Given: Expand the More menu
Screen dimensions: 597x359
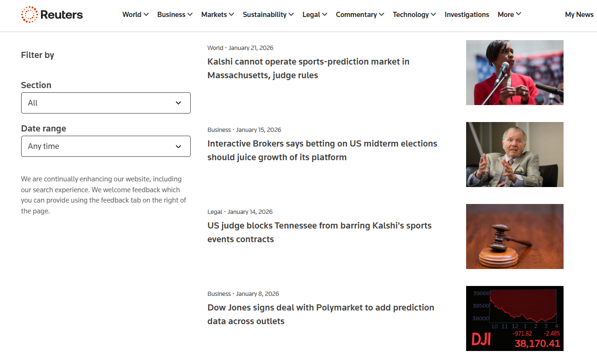Looking at the screenshot, I should click(509, 15).
